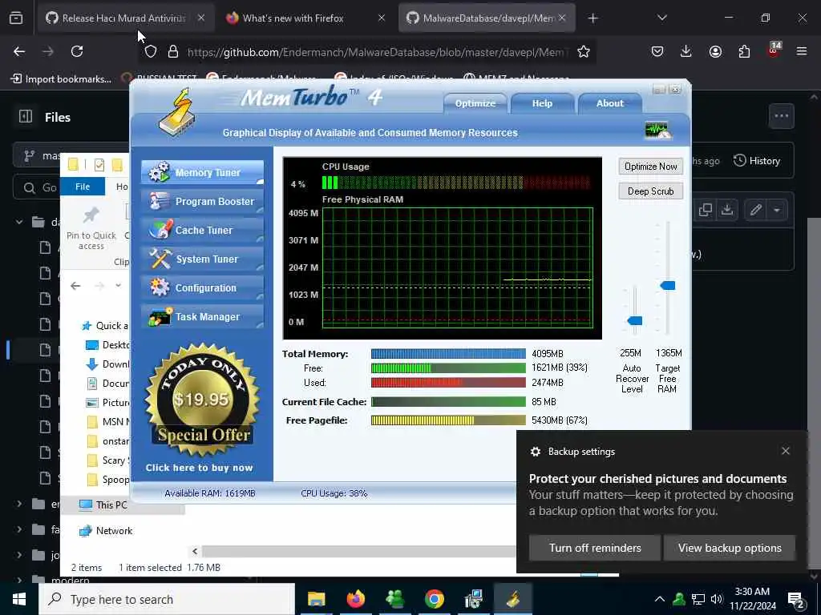The image size is (821, 615).
Task: Open Configuration in MemTurbo sidebar
Action: point(202,287)
